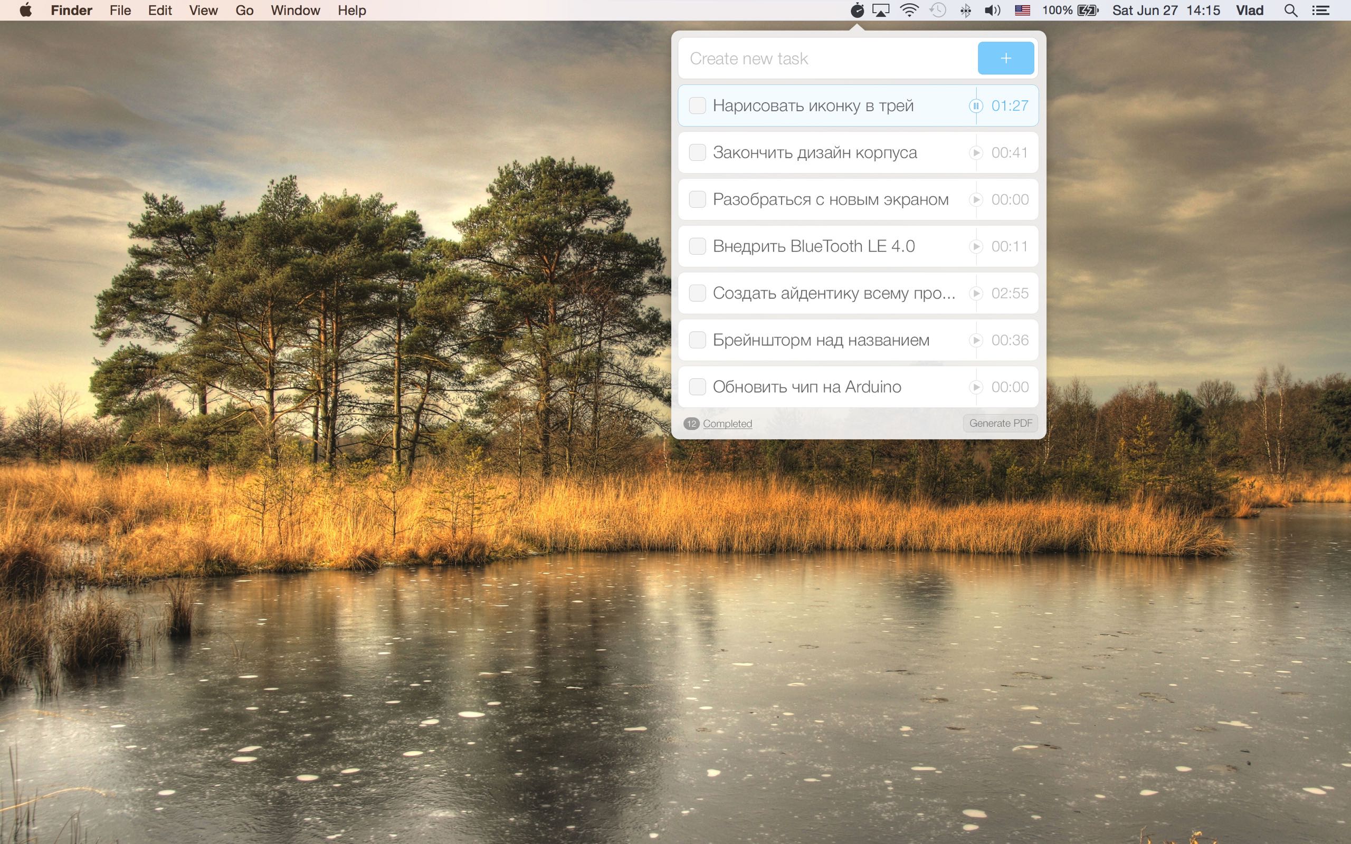Start timer for Брейншторм над названием

click(975, 340)
